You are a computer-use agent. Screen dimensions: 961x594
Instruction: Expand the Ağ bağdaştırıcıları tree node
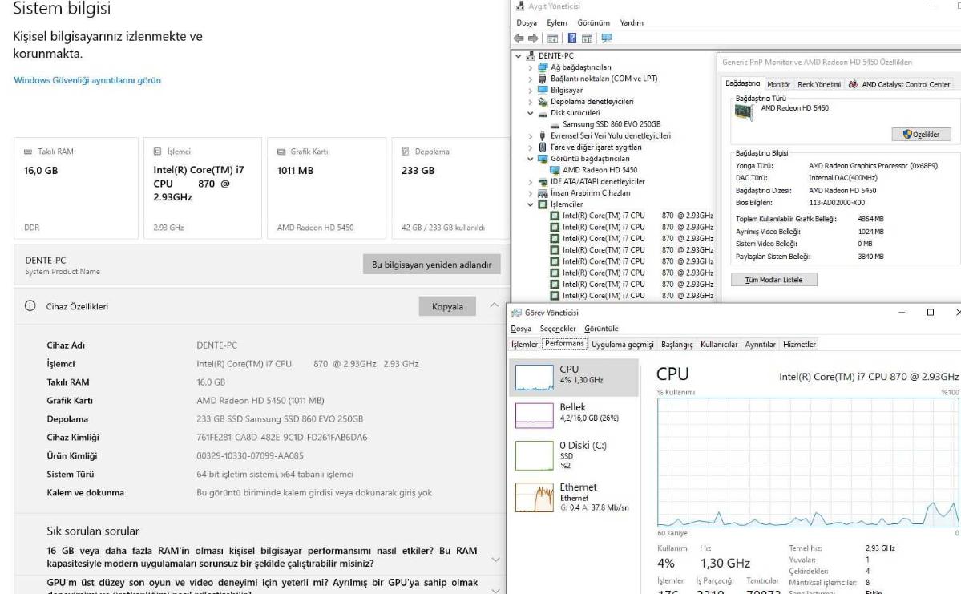coord(531,67)
